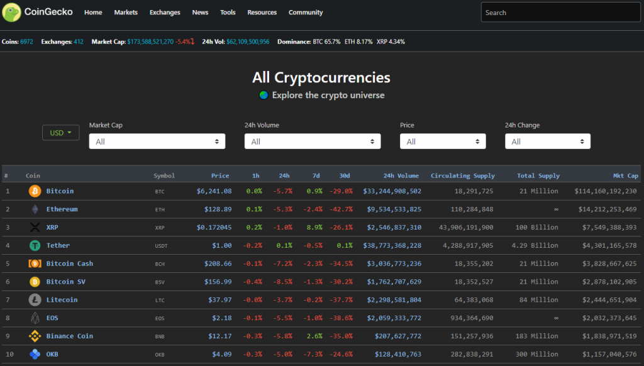Click the Litecoin coin icon
Screen dimensions: 644x366
[35, 300]
